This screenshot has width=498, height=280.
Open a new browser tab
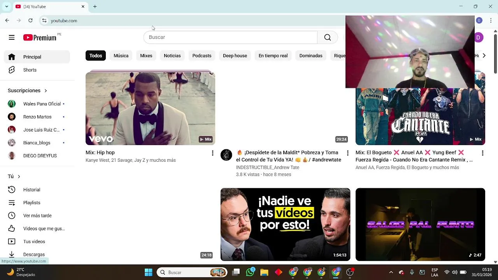tap(95, 7)
